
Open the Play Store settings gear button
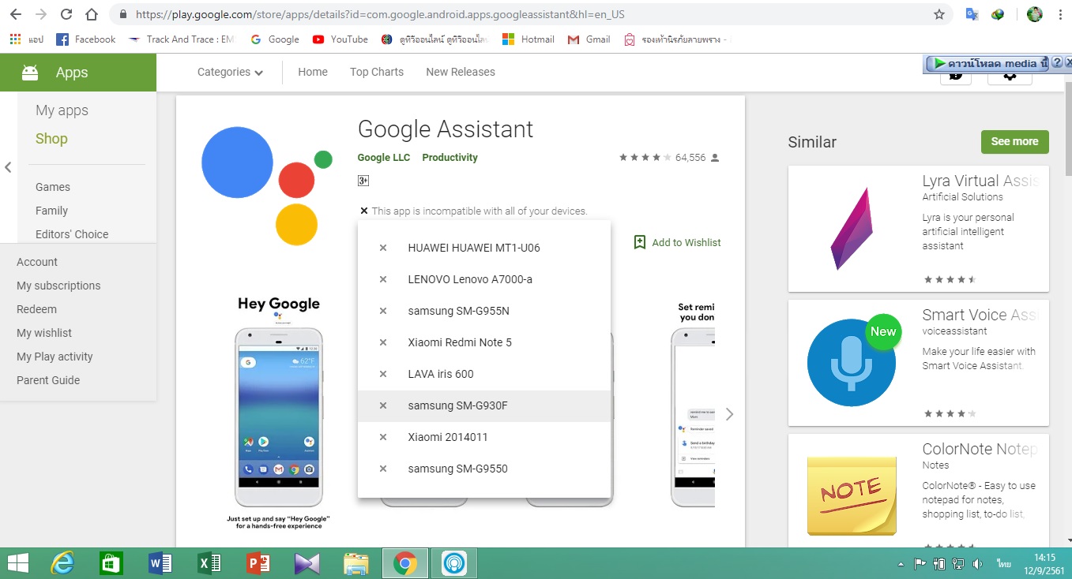[x=1009, y=76]
